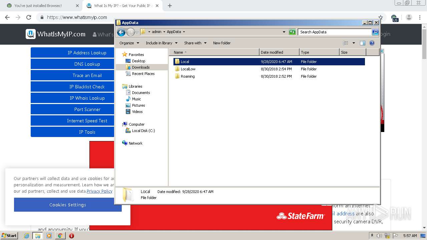
Task: Select Roaming folder
Action: point(269,76)
